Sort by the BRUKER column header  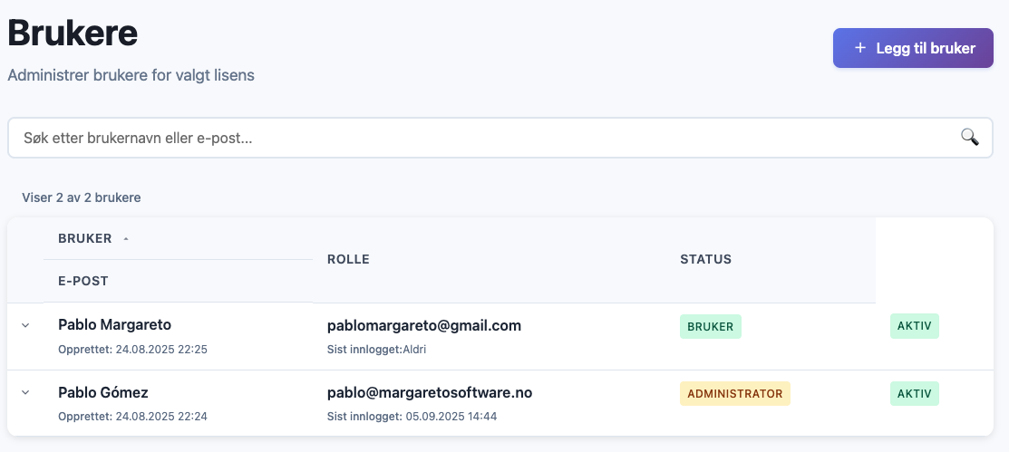pos(85,239)
